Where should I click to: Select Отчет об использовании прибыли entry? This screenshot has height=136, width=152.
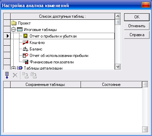(x=59, y=56)
